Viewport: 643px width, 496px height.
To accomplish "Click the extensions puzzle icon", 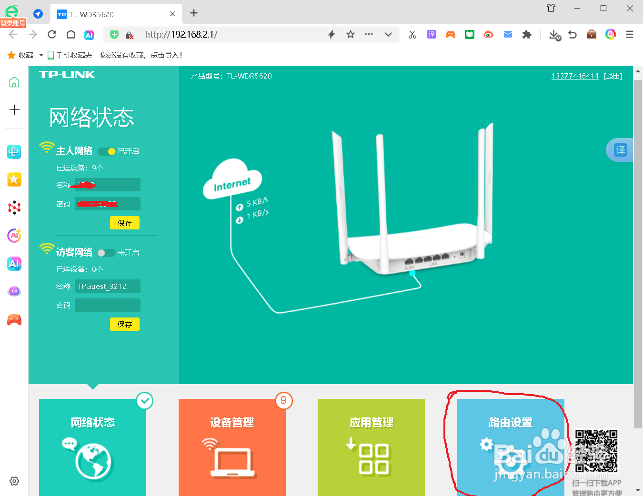I will [527, 34].
